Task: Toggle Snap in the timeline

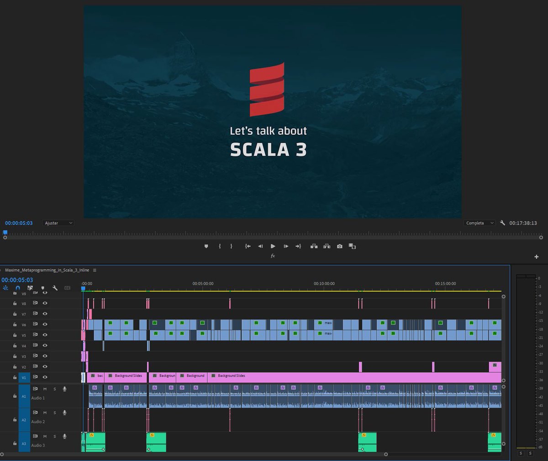Action: [18, 288]
